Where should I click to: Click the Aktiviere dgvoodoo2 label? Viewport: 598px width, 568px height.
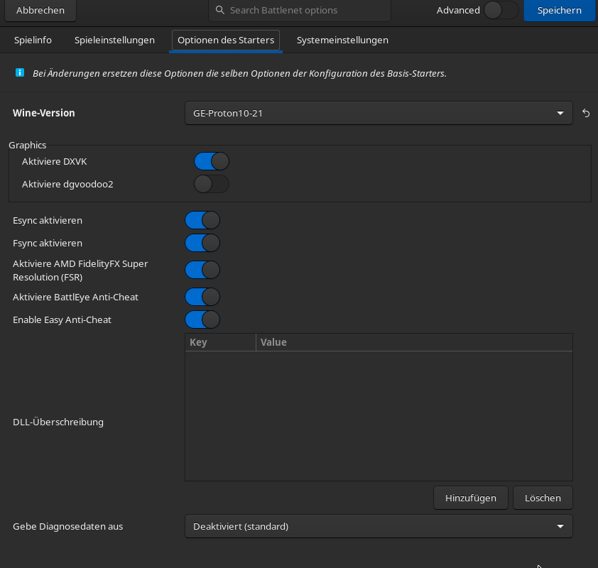pos(67,184)
